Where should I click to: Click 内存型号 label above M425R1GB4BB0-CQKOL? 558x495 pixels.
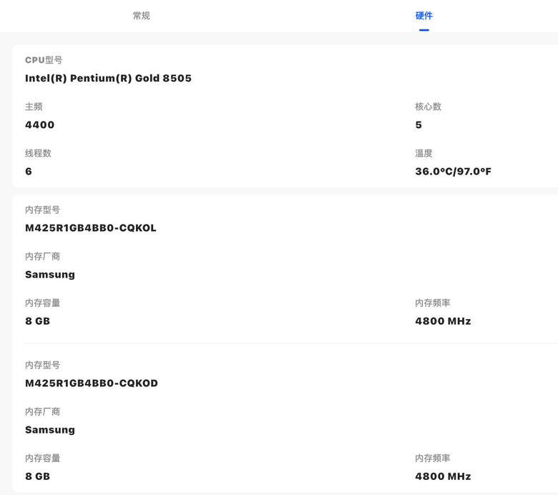42,210
